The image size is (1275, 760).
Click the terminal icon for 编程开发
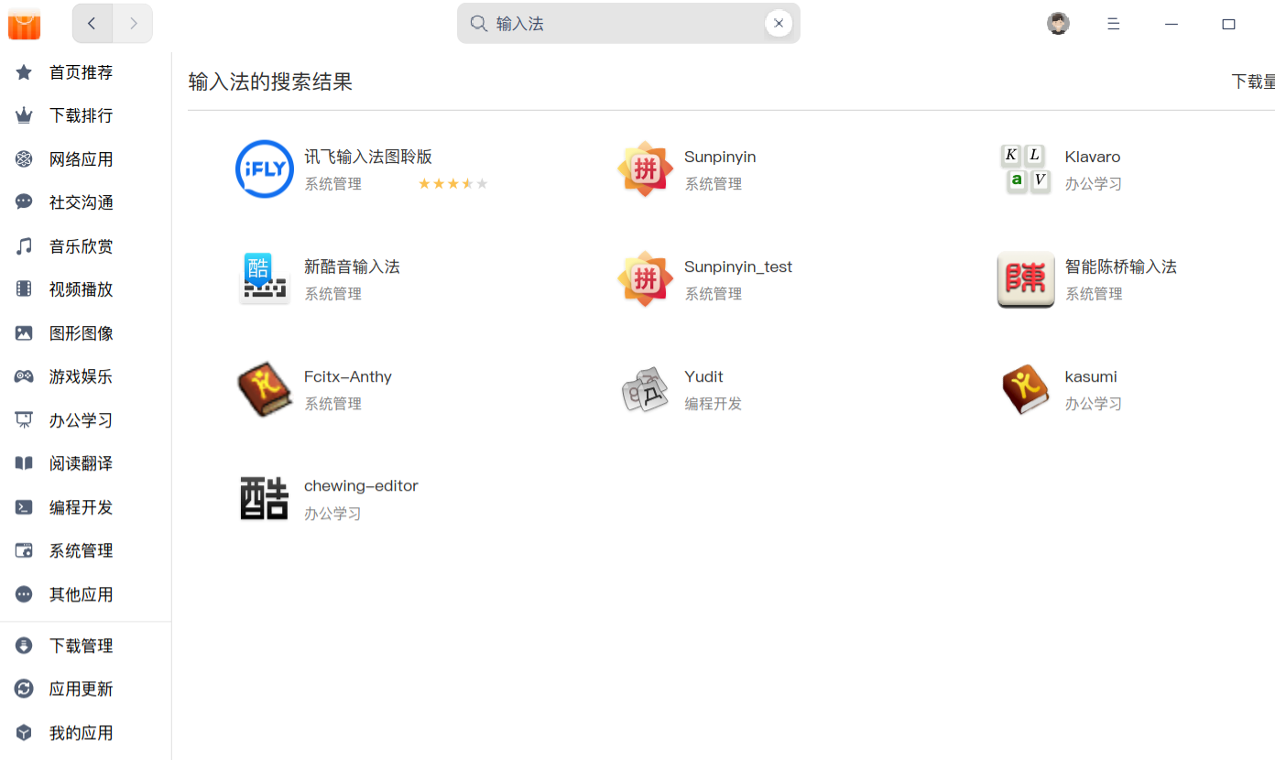coord(24,507)
